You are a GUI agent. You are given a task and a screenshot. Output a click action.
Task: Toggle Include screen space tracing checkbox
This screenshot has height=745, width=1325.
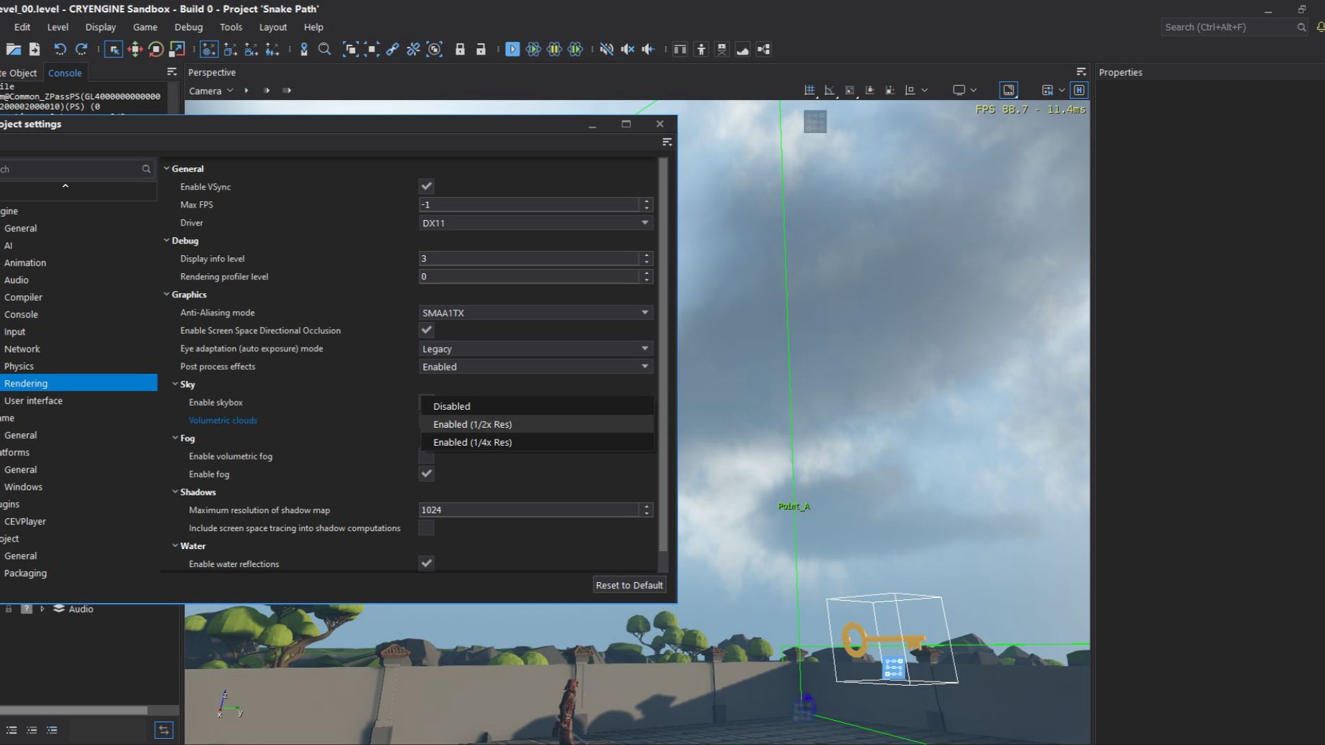pos(426,528)
